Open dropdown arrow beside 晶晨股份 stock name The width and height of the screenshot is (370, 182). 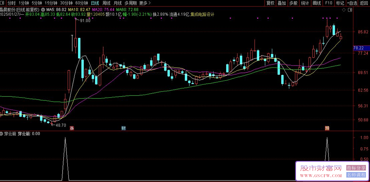(43, 10)
